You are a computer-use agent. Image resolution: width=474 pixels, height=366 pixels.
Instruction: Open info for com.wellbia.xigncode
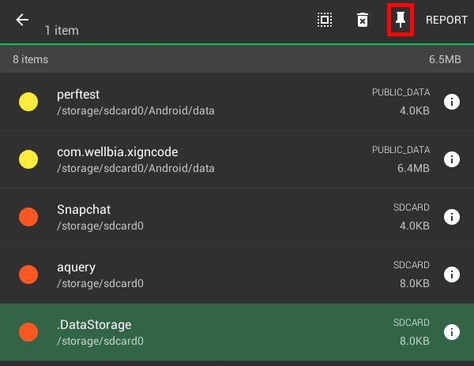point(452,159)
